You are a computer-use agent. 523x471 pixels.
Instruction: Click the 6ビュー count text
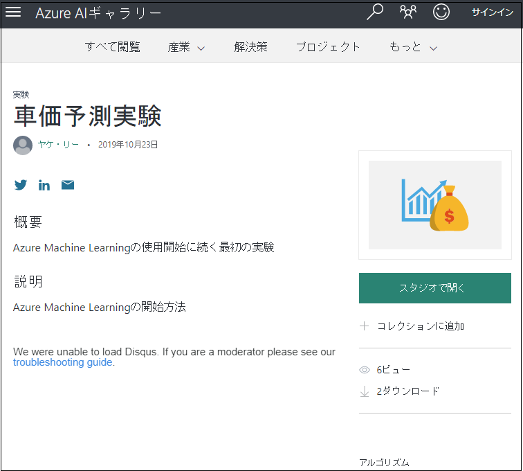393,370
